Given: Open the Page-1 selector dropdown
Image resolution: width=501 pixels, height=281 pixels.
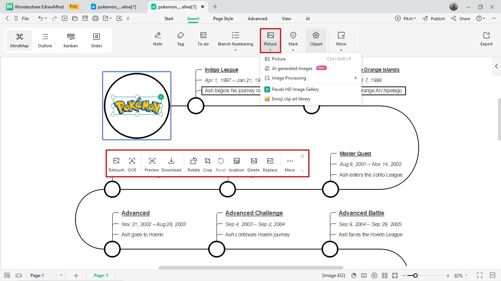Looking at the screenshot, I should 61,276.
